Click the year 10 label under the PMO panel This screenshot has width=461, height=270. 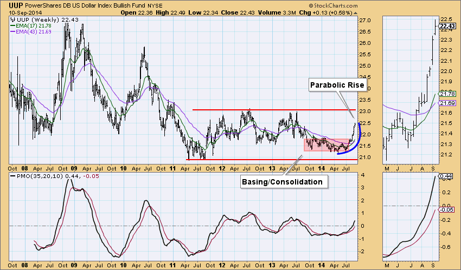(x=123, y=265)
